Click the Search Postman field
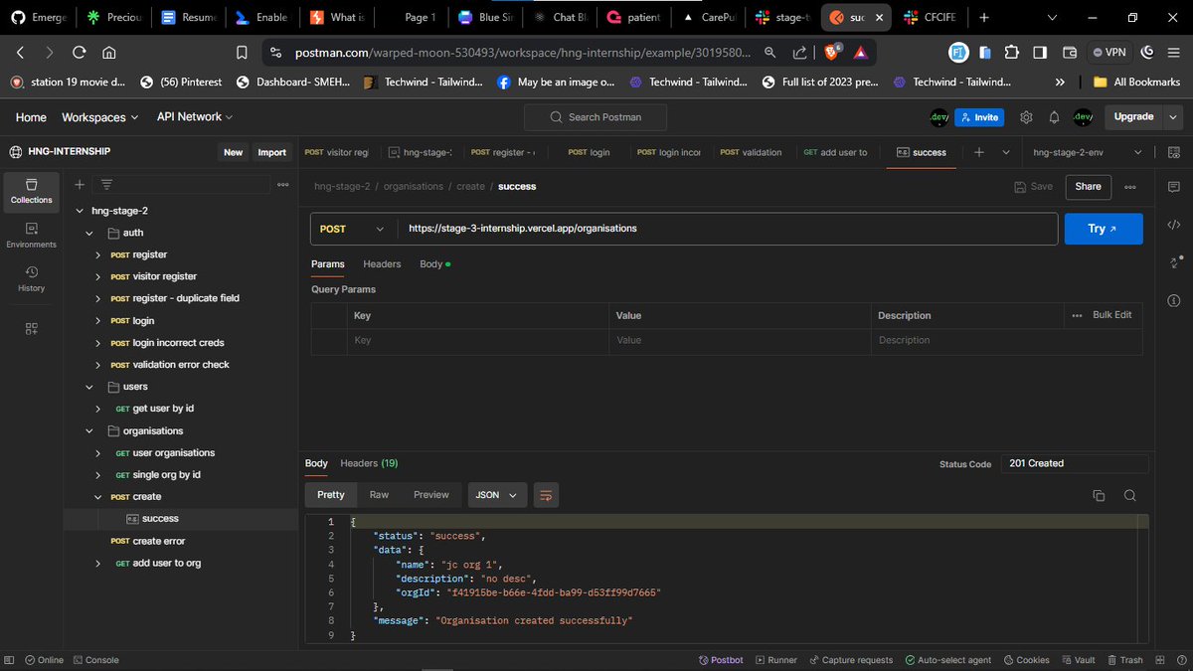 pos(596,117)
